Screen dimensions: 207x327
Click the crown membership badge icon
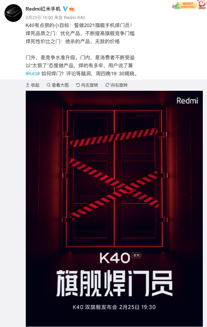tap(72, 9)
